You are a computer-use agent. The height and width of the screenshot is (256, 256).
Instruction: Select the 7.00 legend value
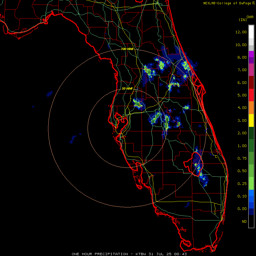coord(242,70)
